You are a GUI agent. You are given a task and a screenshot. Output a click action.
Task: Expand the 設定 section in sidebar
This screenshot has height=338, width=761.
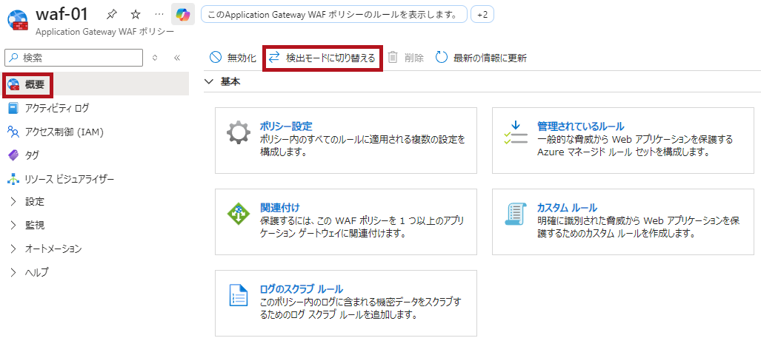pos(35,201)
